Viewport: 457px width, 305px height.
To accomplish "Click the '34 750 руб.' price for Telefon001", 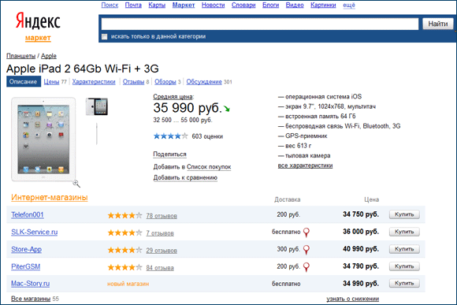I will coord(361,214).
